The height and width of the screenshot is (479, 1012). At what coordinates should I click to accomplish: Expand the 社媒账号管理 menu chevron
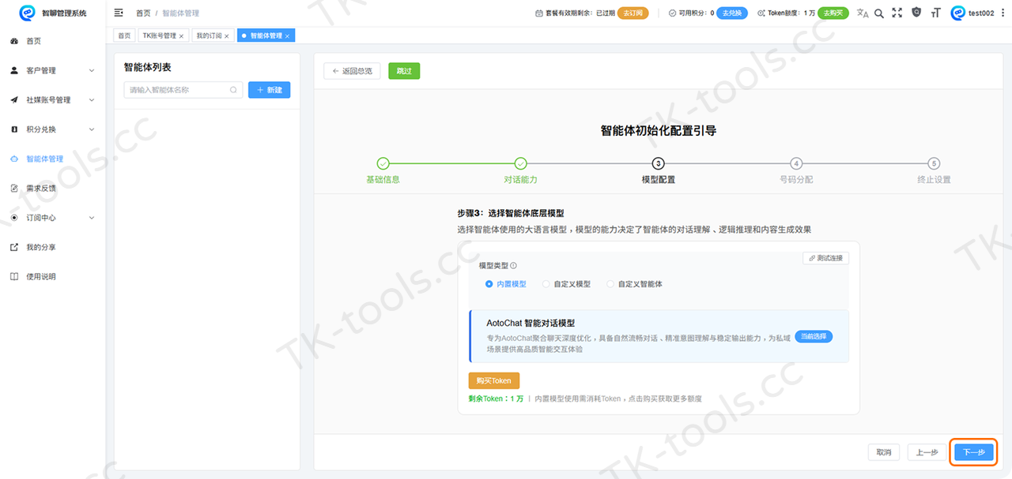pyautogui.click(x=91, y=100)
